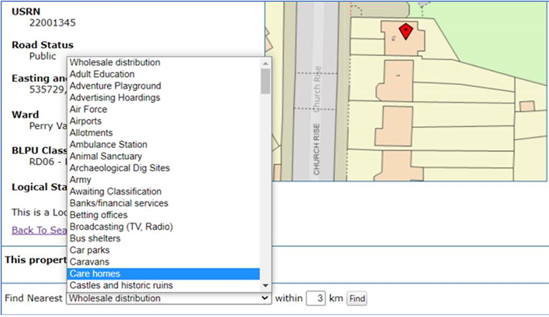
Task: Click the red property marker on the map
Action: 406,31
